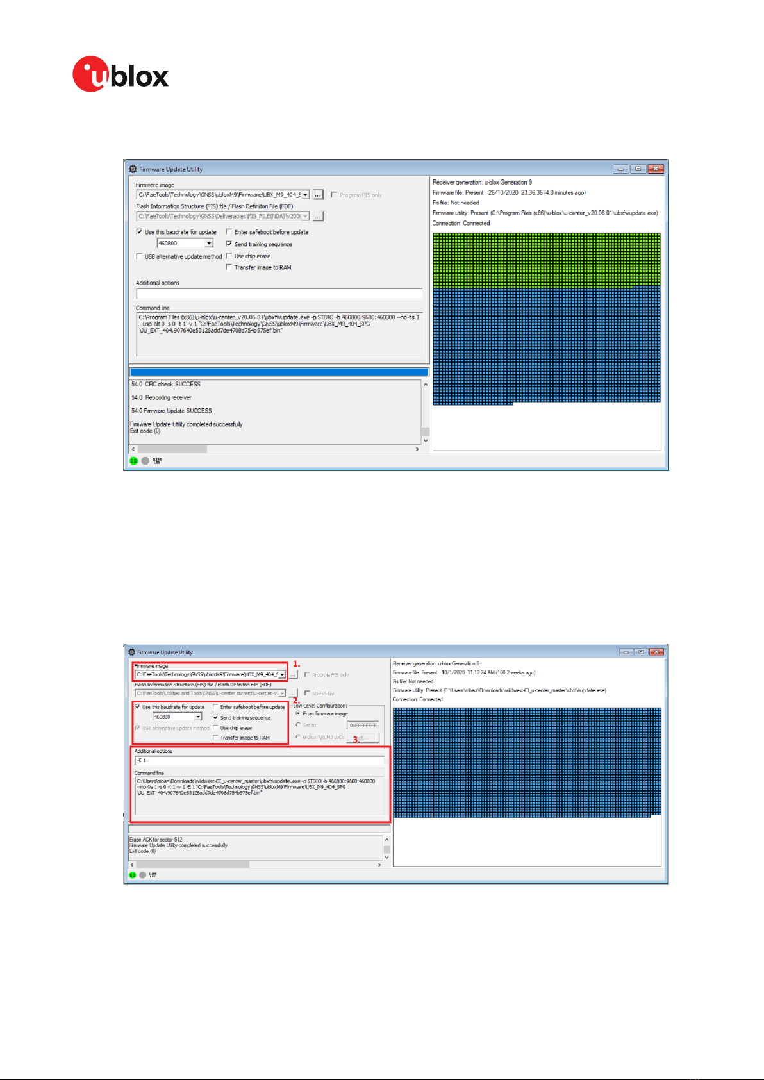Click '54.0 CRC check SUCCESS' log line

[x=166, y=385]
